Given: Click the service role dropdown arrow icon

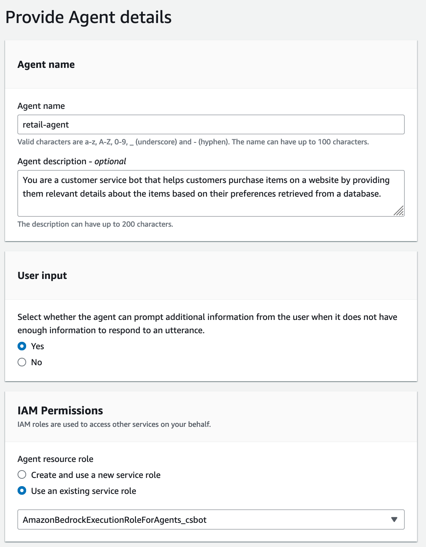Looking at the screenshot, I should point(394,520).
